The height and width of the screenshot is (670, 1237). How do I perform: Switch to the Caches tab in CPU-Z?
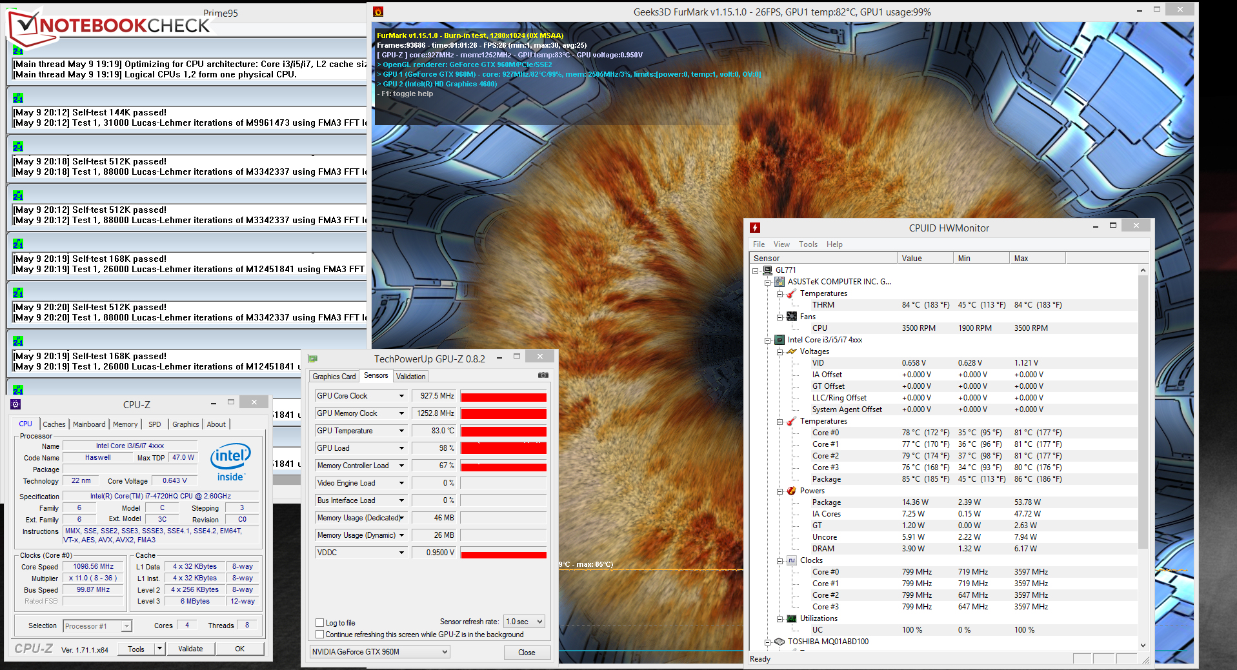[x=54, y=424]
